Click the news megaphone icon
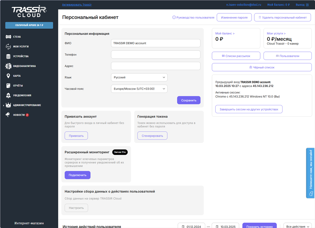Screen dimensions: 315x228 (x=8, y=115)
